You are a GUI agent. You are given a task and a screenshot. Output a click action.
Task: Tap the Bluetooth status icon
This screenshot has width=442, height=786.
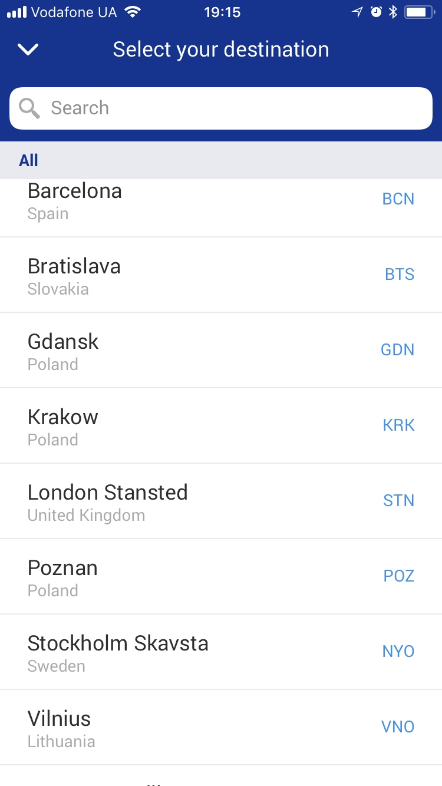coord(393,12)
